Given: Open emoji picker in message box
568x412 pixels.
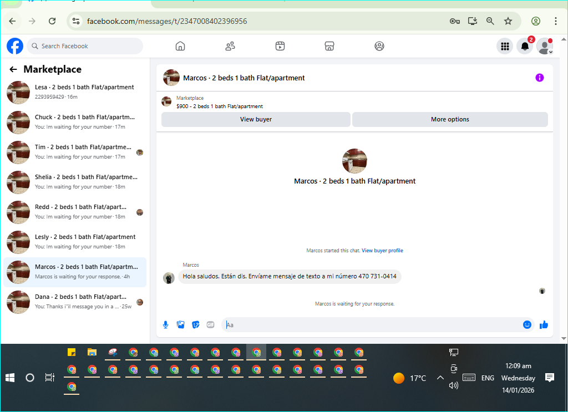Looking at the screenshot, I should [x=527, y=325].
